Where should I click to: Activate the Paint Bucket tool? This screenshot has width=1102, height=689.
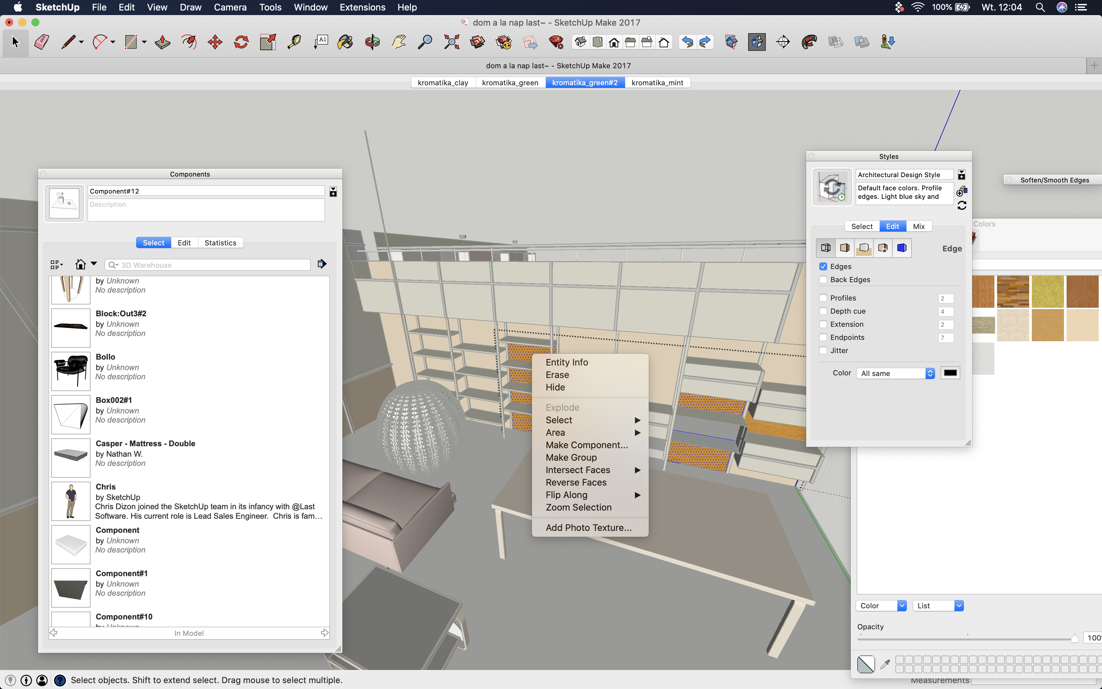(x=345, y=42)
